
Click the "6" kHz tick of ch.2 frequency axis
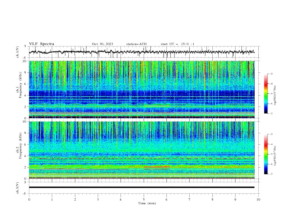tap(26, 145)
